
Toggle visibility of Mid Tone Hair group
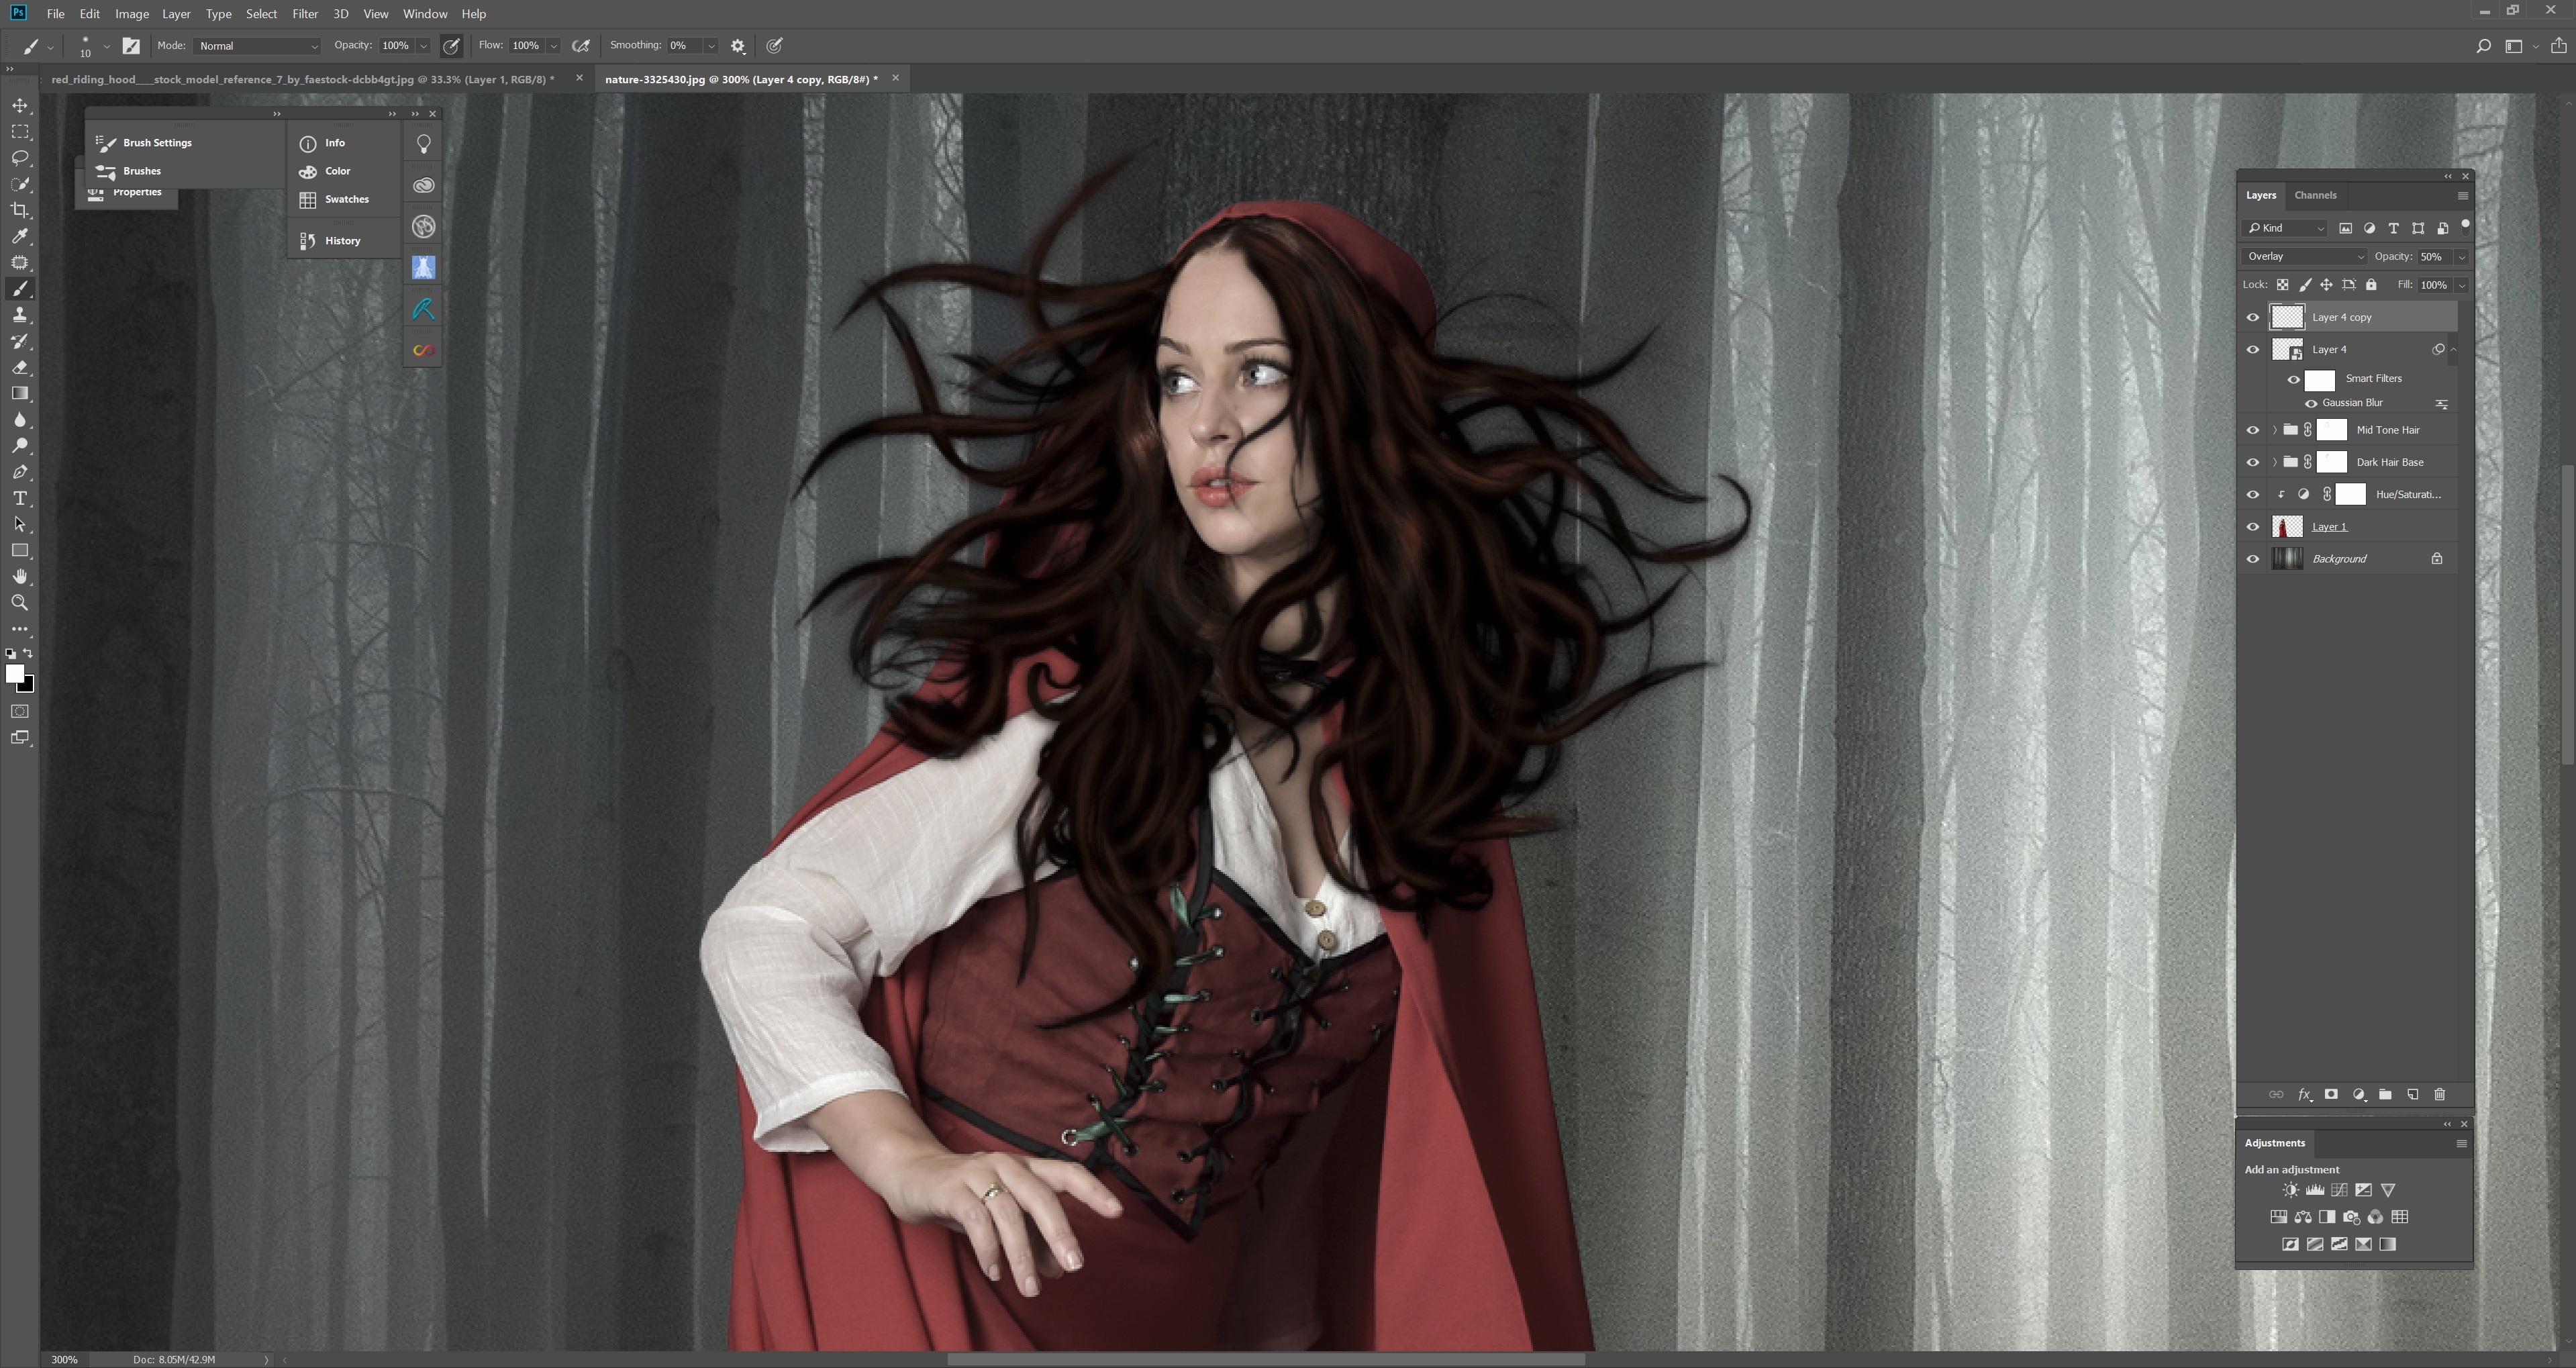(2253, 430)
